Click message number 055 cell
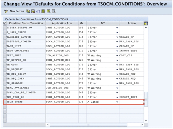173x129 pixels. click(x=82, y=28)
